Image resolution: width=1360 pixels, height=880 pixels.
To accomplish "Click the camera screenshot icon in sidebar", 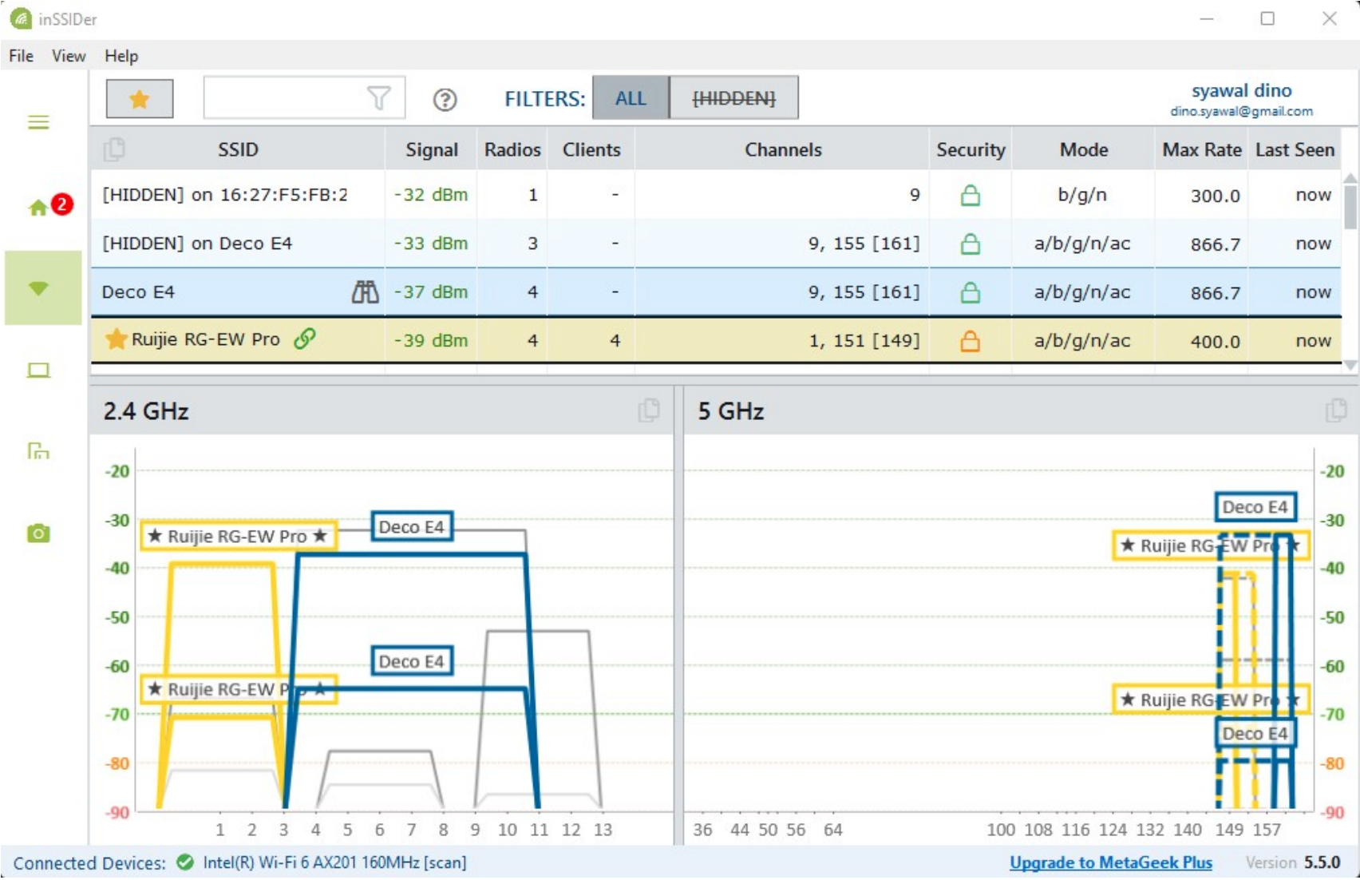I will [38, 533].
